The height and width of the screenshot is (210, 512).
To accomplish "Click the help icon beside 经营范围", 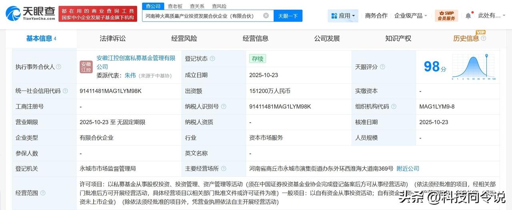I will [43, 193].
